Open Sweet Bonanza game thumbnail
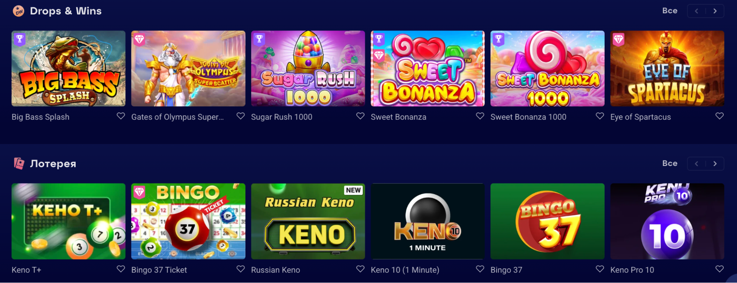 pyautogui.click(x=428, y=68)
